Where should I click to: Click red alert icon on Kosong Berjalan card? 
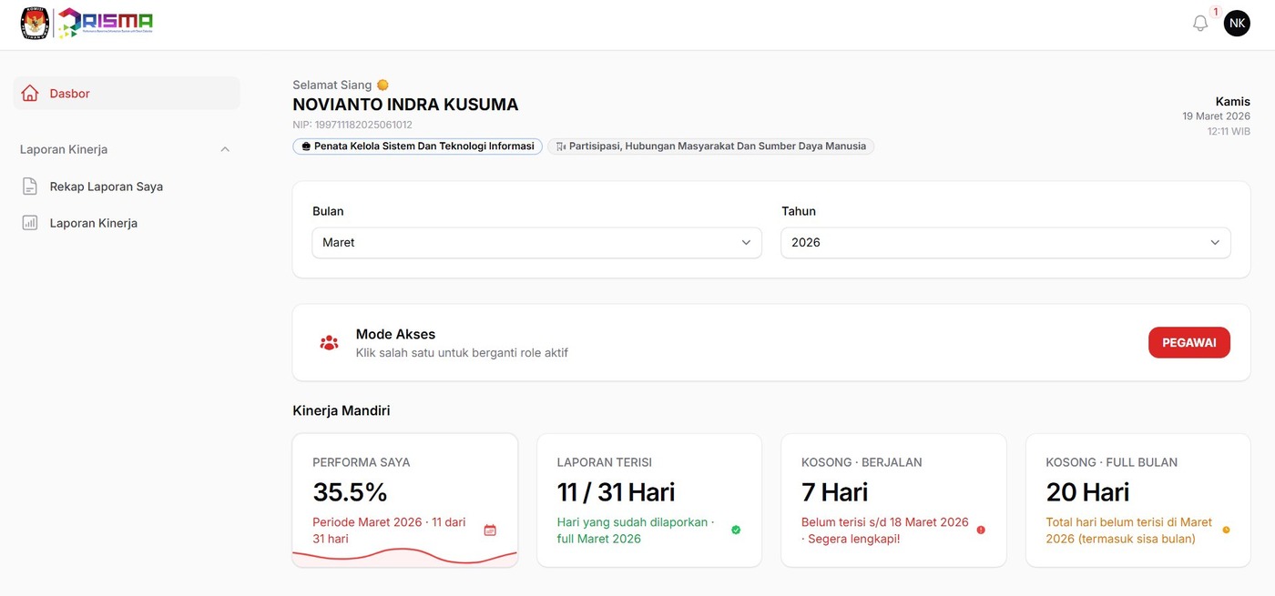(981, 528)
